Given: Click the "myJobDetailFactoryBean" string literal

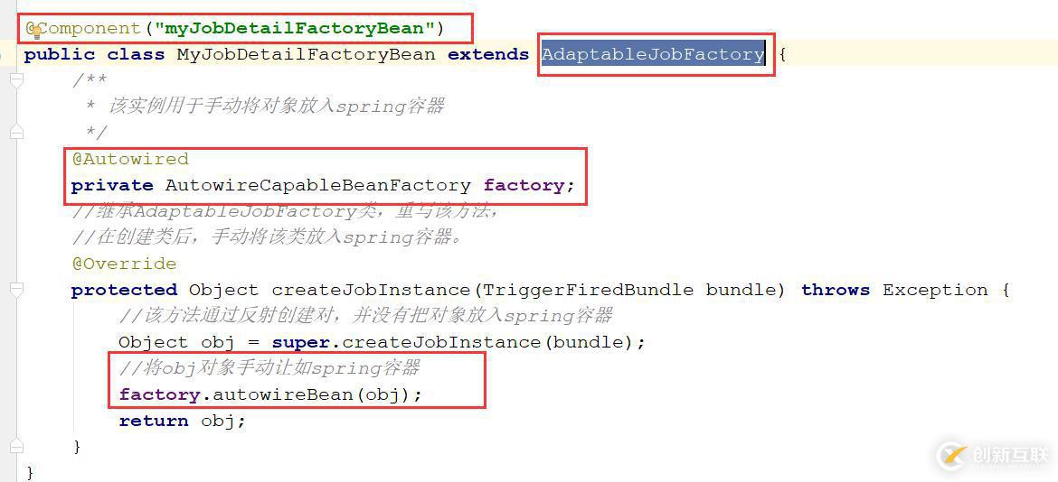Looking at the screenshot, I should pos(294,28).
